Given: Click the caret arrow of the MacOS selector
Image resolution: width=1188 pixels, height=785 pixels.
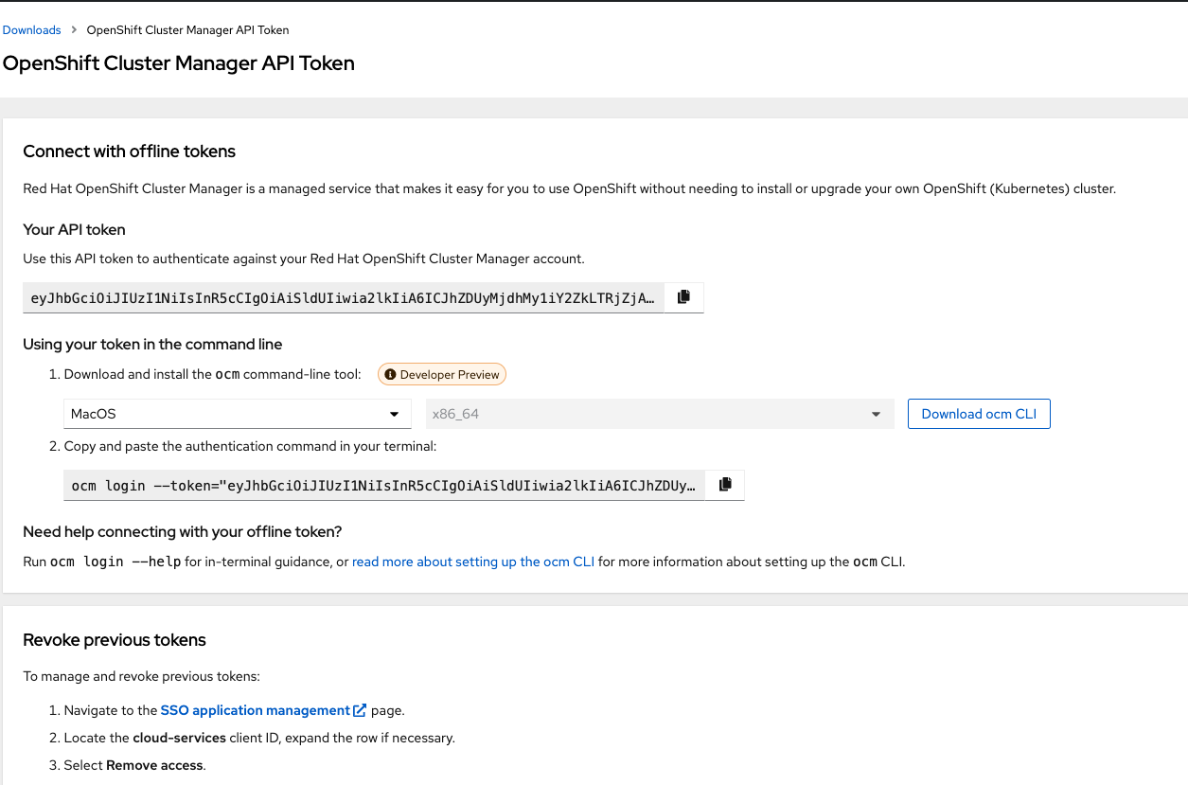Looking at the screenshot, I should point(395,414).
